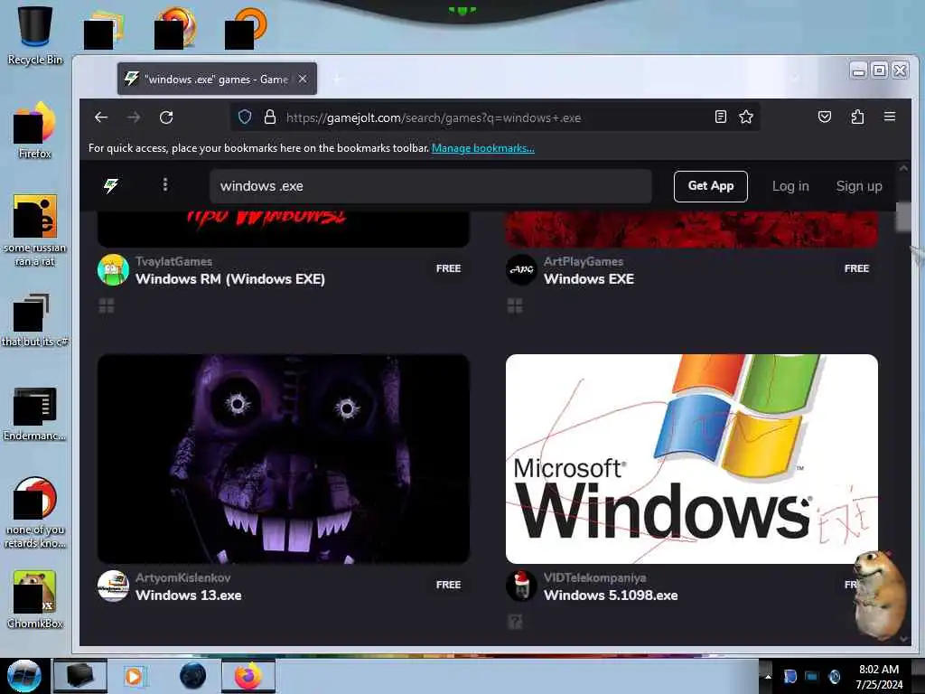Image resolution: width=925 pixels, height=694 pixels.
Task: Open the 'that but its c#' desktop icon
Action: pyautogui.click(x=35, y=320)
